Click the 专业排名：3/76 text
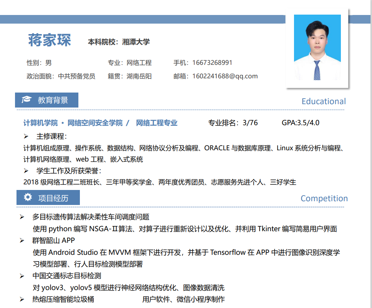The image size is (372, 308). click(233, 123)
